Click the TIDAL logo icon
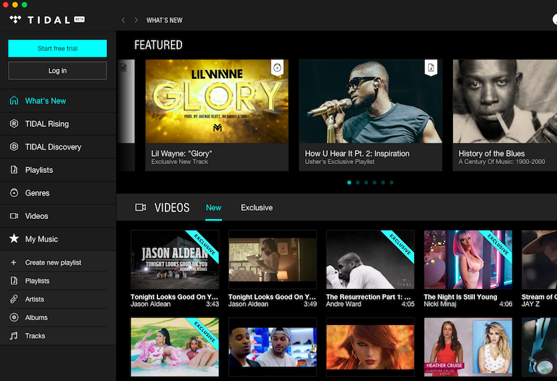Image resolution: width=557 pixels, height=381 pixels. pos(15,19)
